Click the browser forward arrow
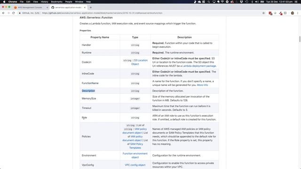 pos(8,13)
